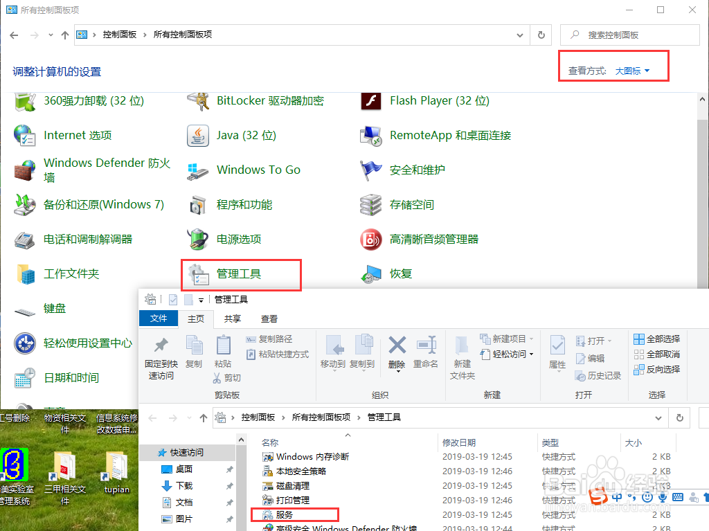Open Internet 选项 icon

[x=25, y=136]
